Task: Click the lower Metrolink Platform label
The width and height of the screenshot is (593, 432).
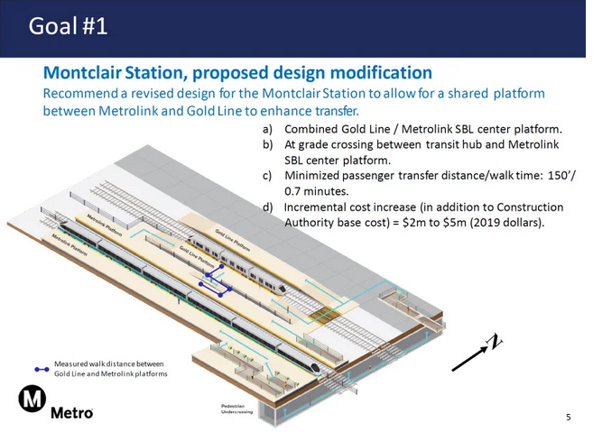Action: [69, 245]
